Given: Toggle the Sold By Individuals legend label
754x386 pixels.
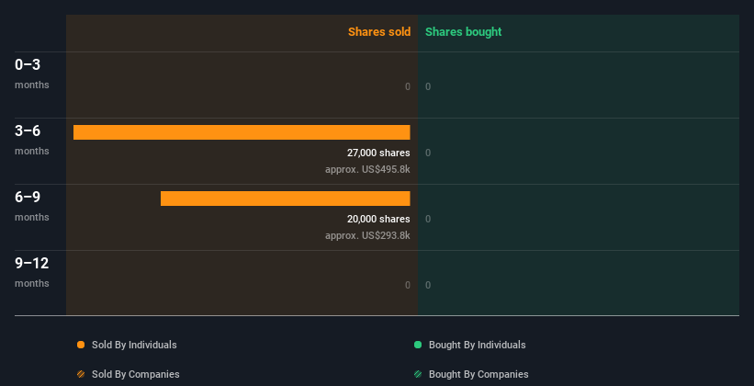Looking at the screenshot, I should [134, 345].
